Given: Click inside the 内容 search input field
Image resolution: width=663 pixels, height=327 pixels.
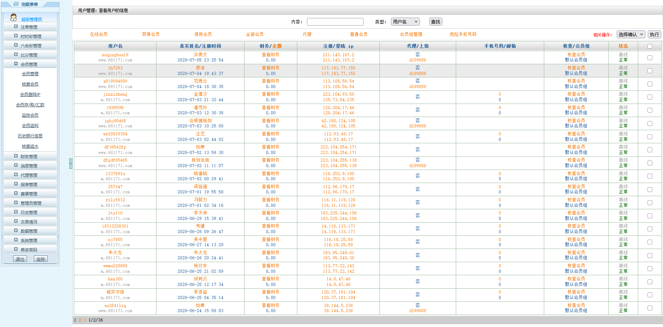Looking at the screenshot, I should coord(335,21).
